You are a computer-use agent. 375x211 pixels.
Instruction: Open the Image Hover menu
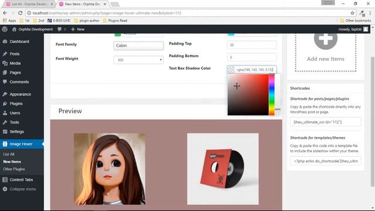(22, 144)
